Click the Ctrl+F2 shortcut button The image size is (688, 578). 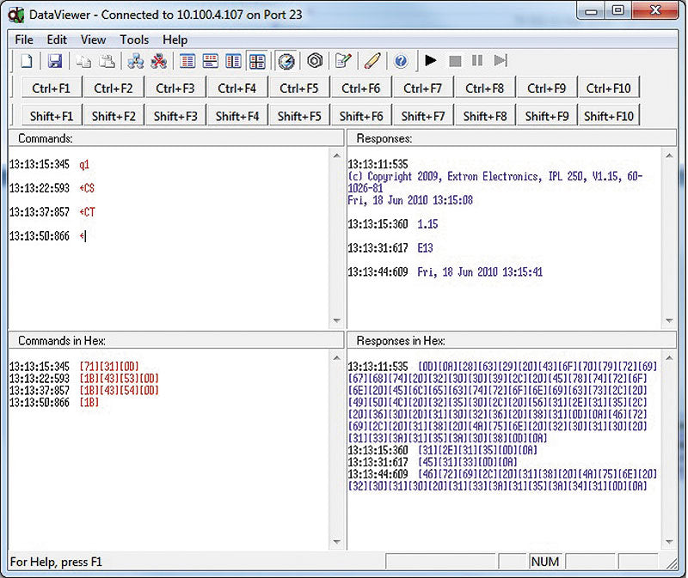(x=114, y=88)
